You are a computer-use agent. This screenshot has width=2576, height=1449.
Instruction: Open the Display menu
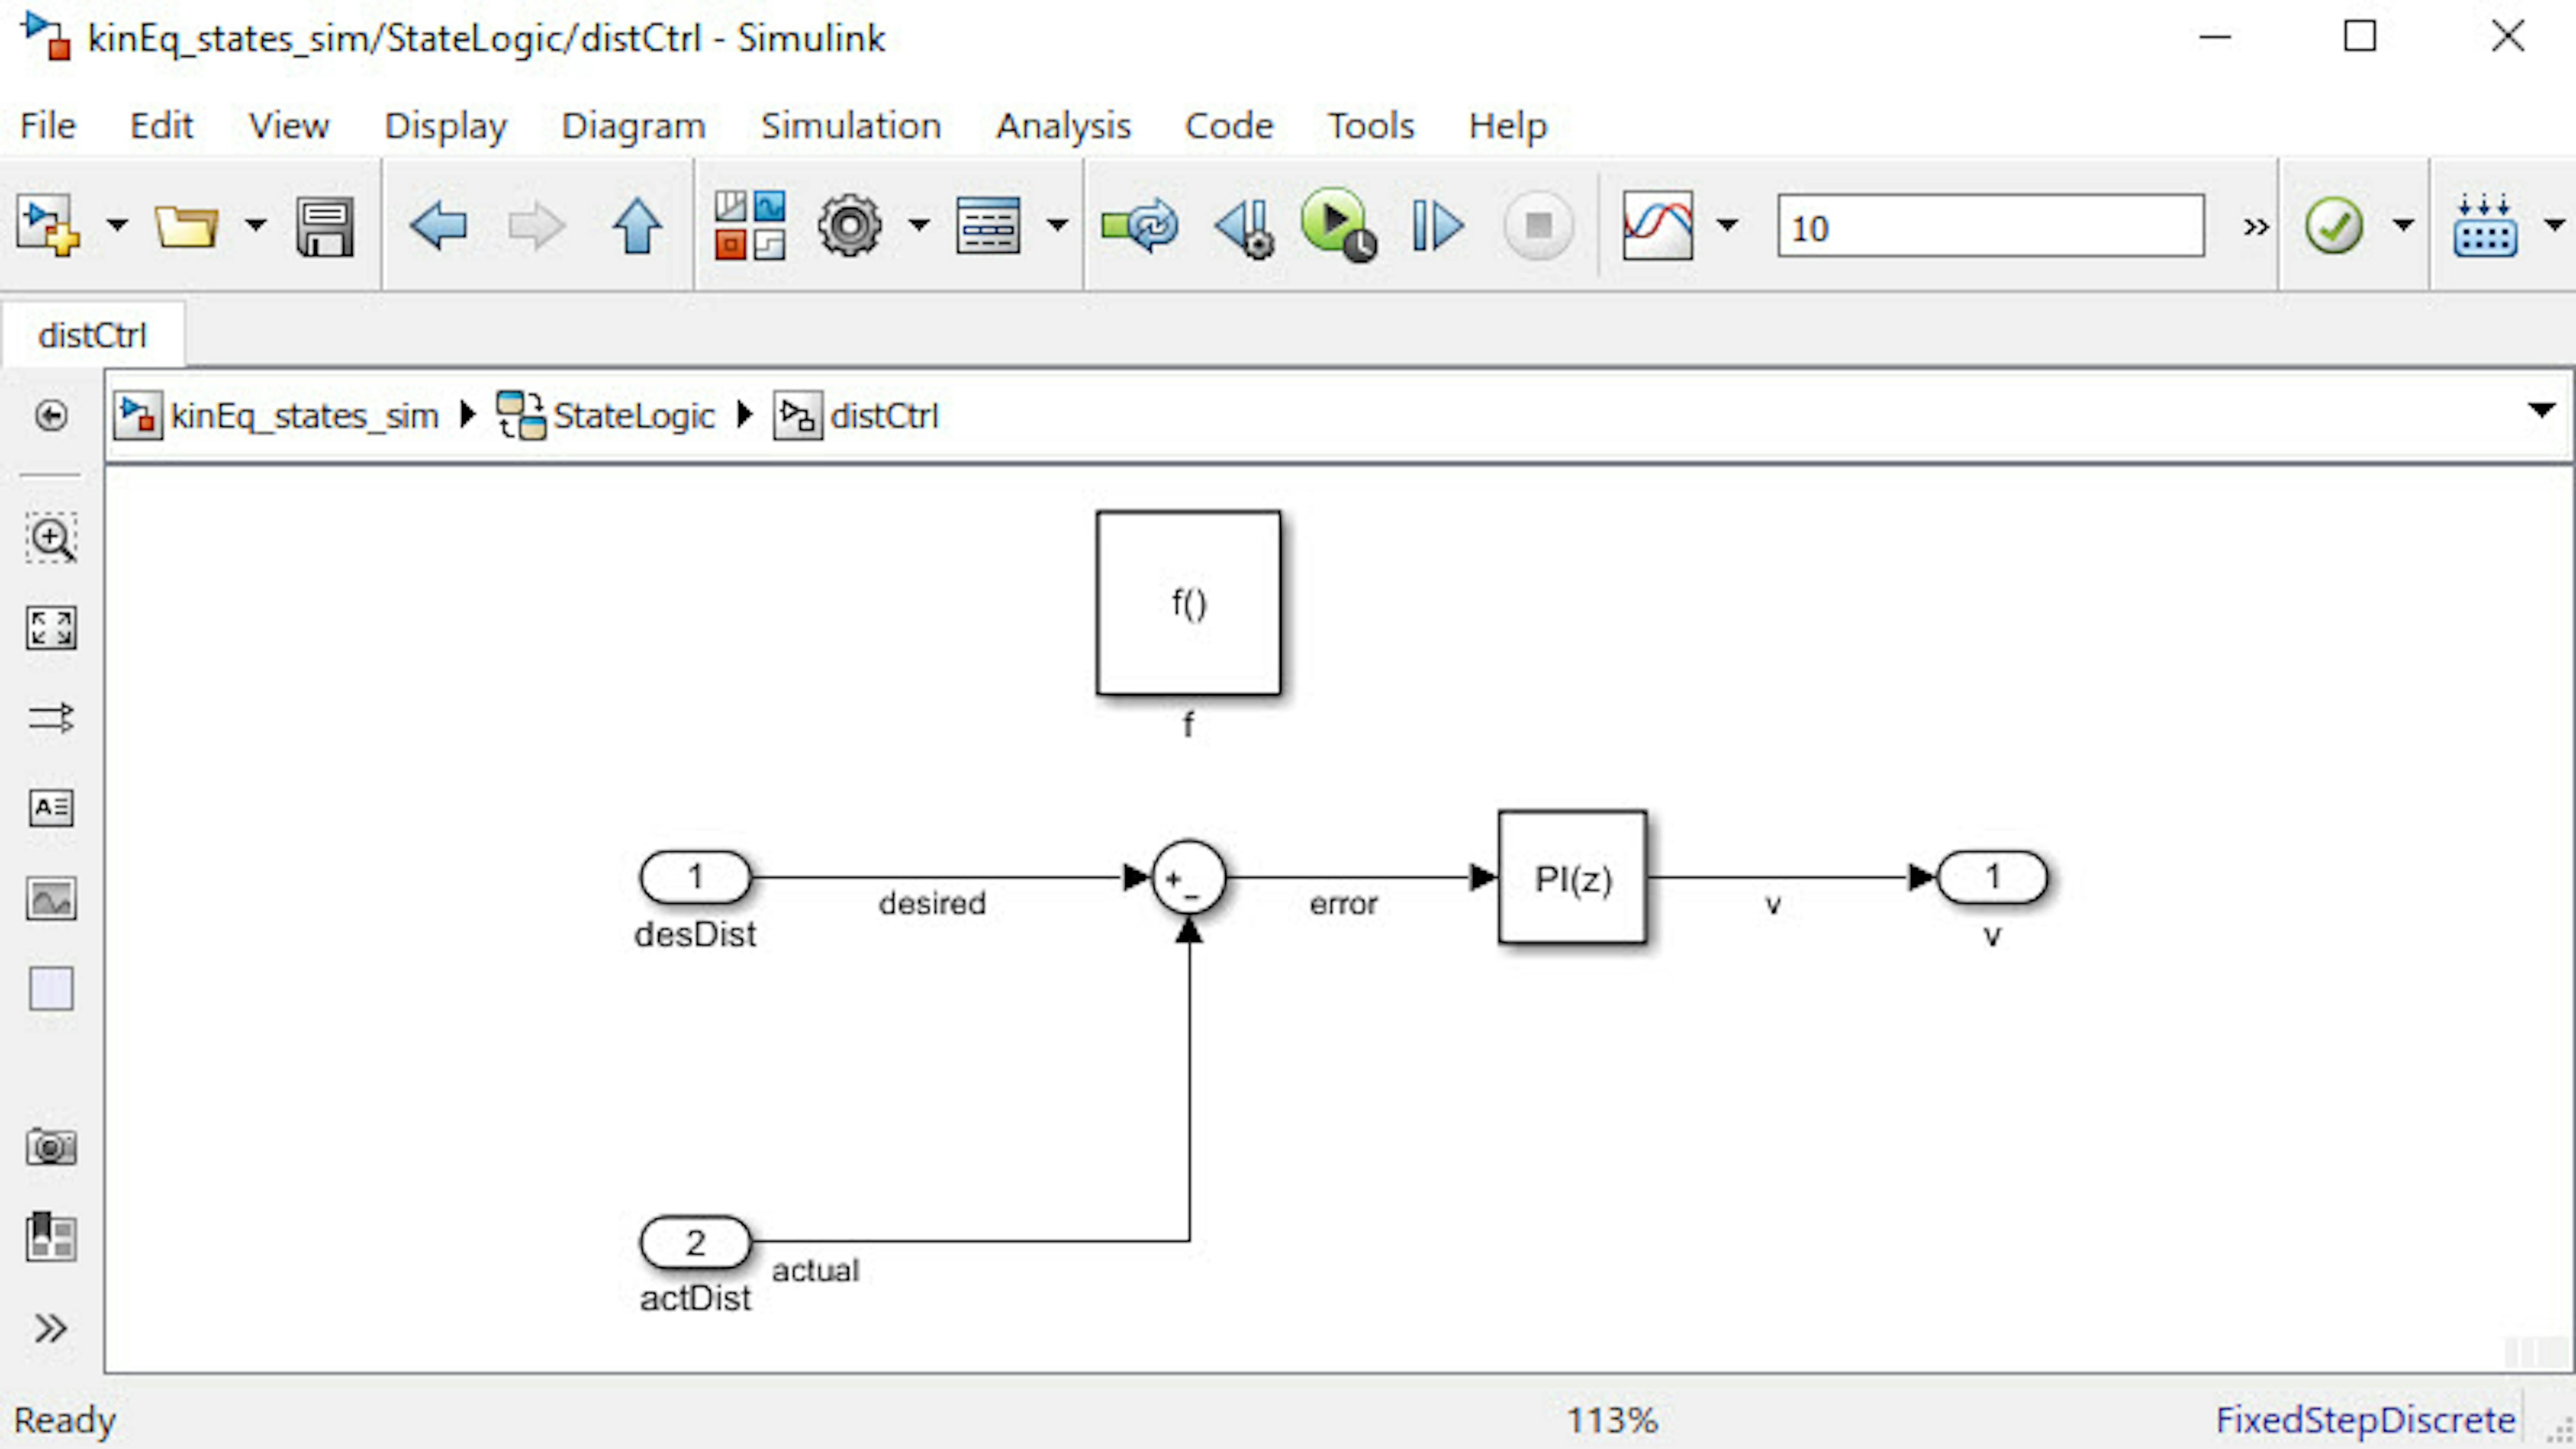pos(446,125)
